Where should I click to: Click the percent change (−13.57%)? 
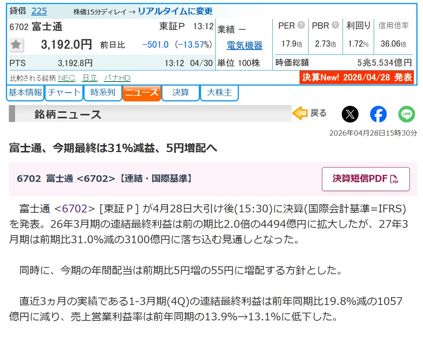pos(194,45)
